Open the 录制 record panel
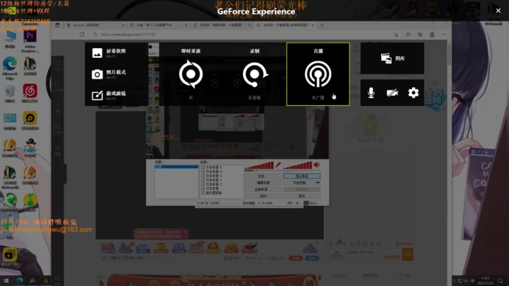This screenshot has width=509, height=286. click(254, 74)
